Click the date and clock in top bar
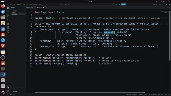This screenshot has width=171, height=96. (88, 1)
